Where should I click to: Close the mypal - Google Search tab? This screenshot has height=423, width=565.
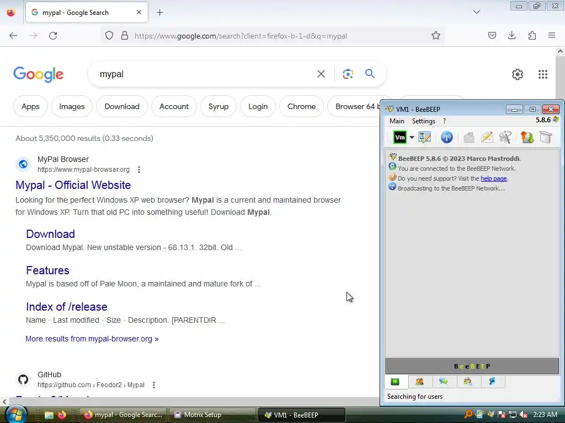coord(138,12)
